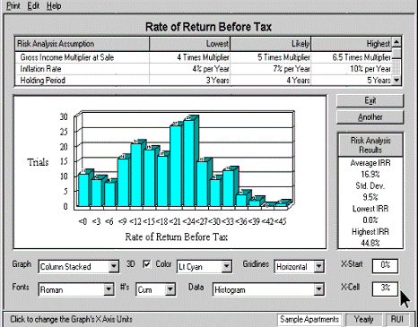Click the Lowest column header
This screenshot has width=418, height=327.
point(189,44)
